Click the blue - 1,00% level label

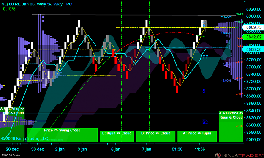226,81
